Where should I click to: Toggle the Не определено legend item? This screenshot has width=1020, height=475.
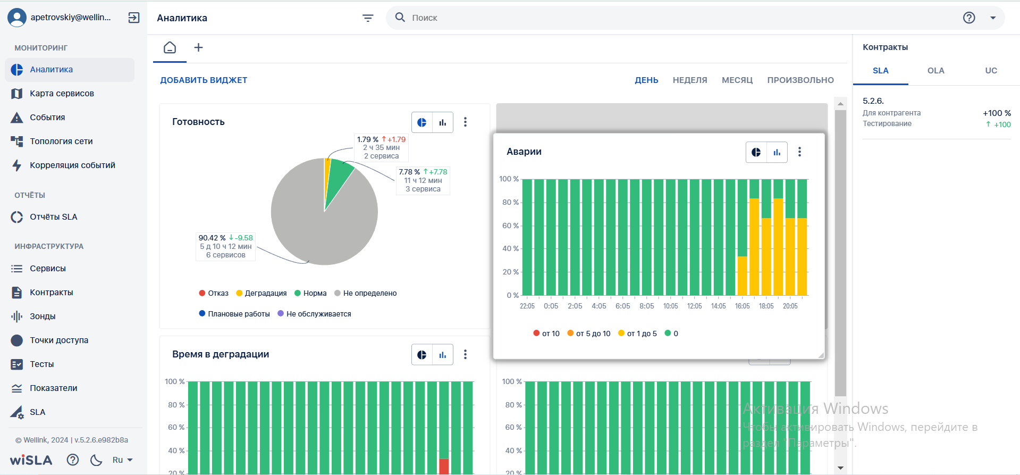click(366, 293)
